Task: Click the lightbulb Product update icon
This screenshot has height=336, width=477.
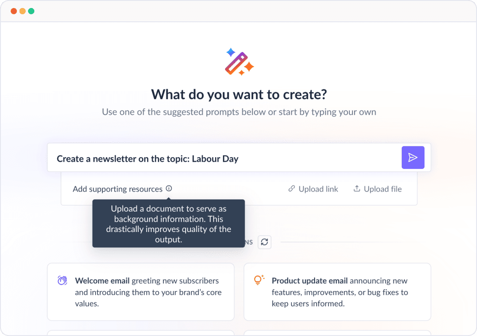Action: pos(259,280)
